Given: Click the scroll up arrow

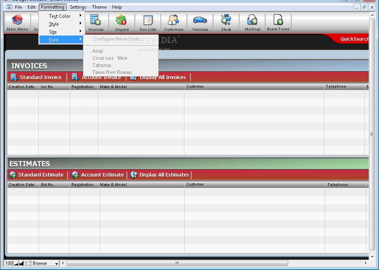Looking at the screenshot, I should tap(372, 15).
